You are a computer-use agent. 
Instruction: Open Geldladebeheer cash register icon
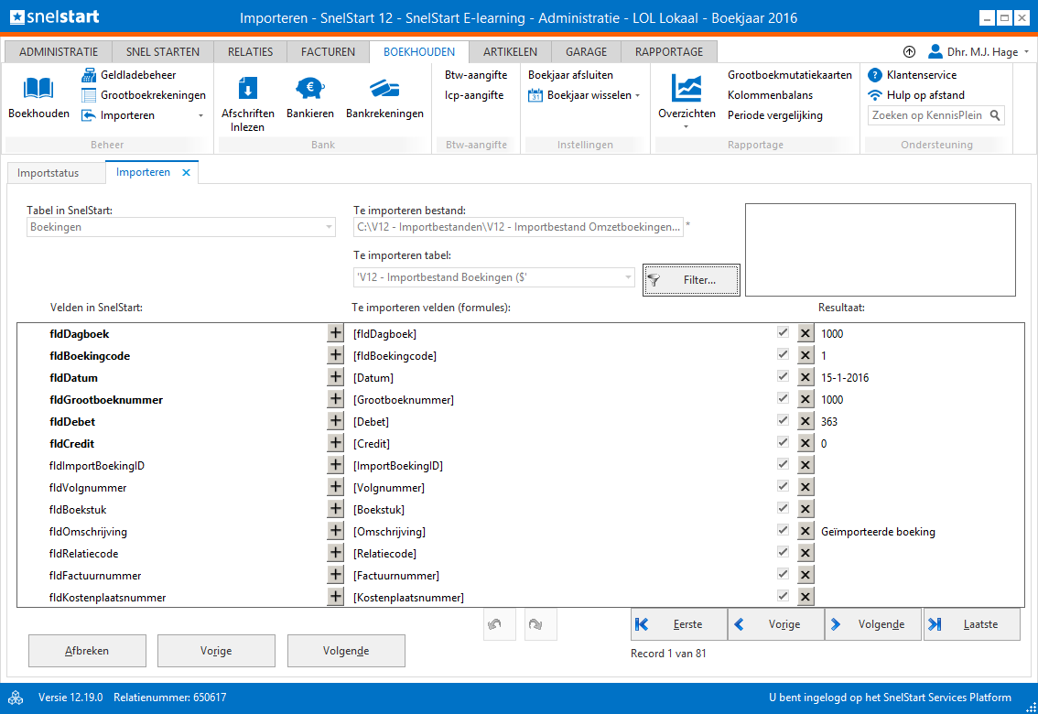tap(89, 75)
